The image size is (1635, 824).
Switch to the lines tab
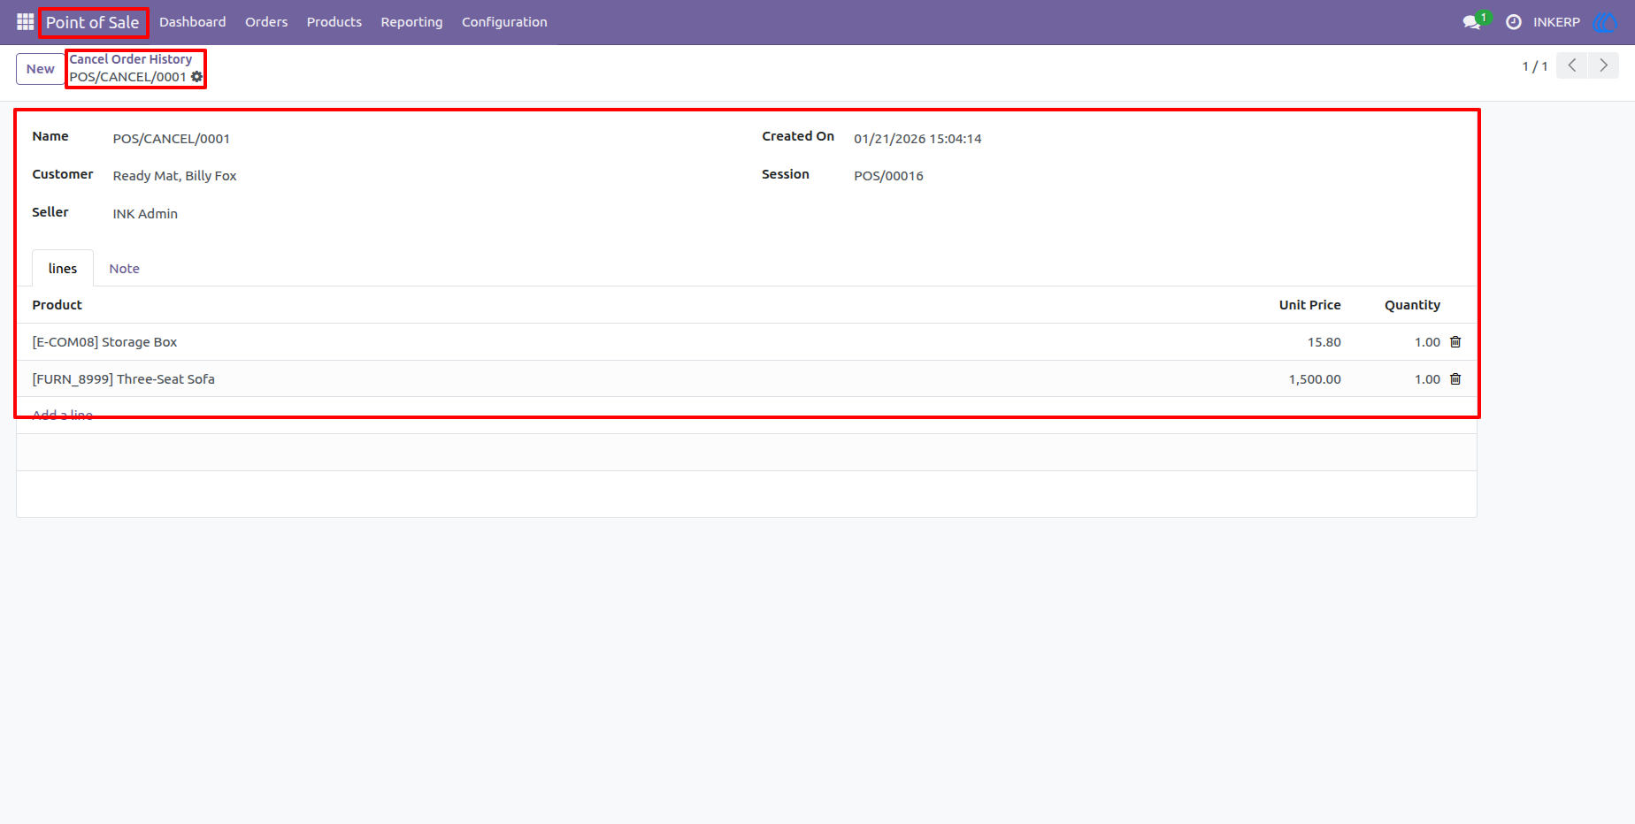tap(63, 268)
